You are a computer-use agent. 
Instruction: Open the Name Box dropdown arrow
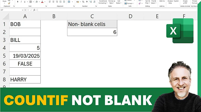click(23, 10)
